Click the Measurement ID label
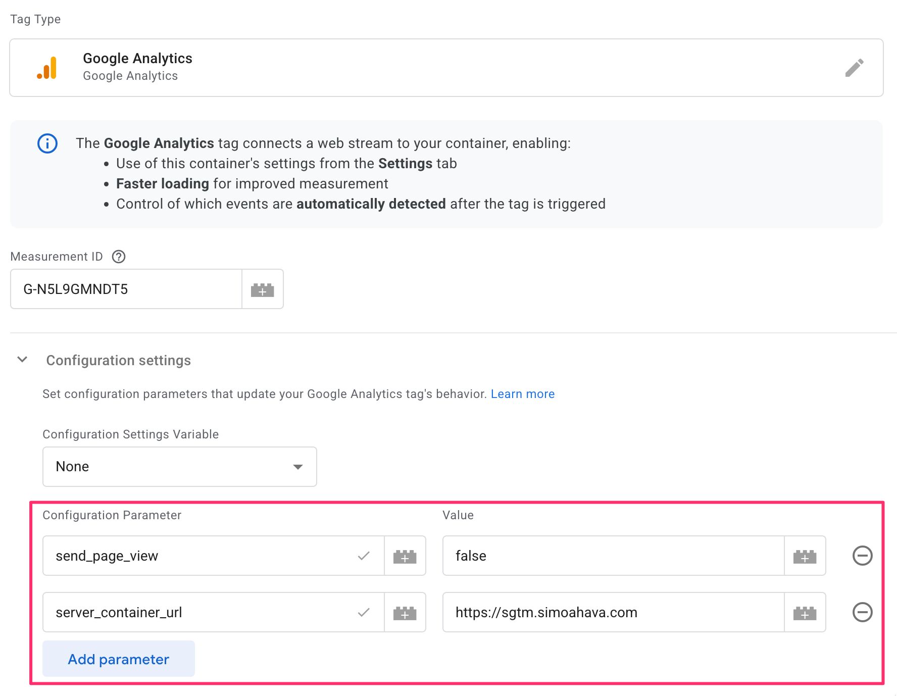Screen dimensions: 897x696 tap(57, 257)
